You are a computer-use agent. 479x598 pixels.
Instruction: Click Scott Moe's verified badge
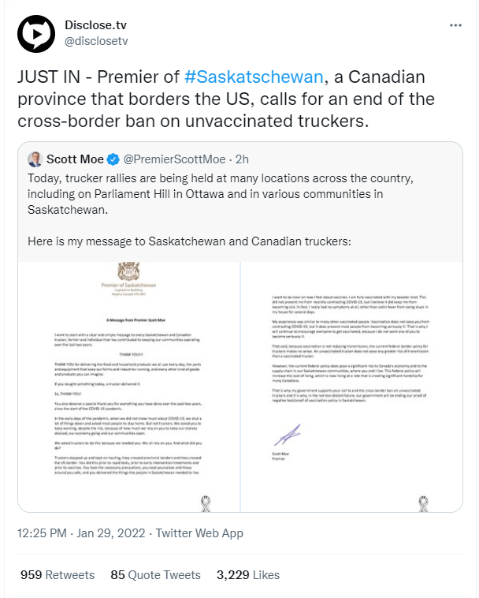tap(113, 159)
